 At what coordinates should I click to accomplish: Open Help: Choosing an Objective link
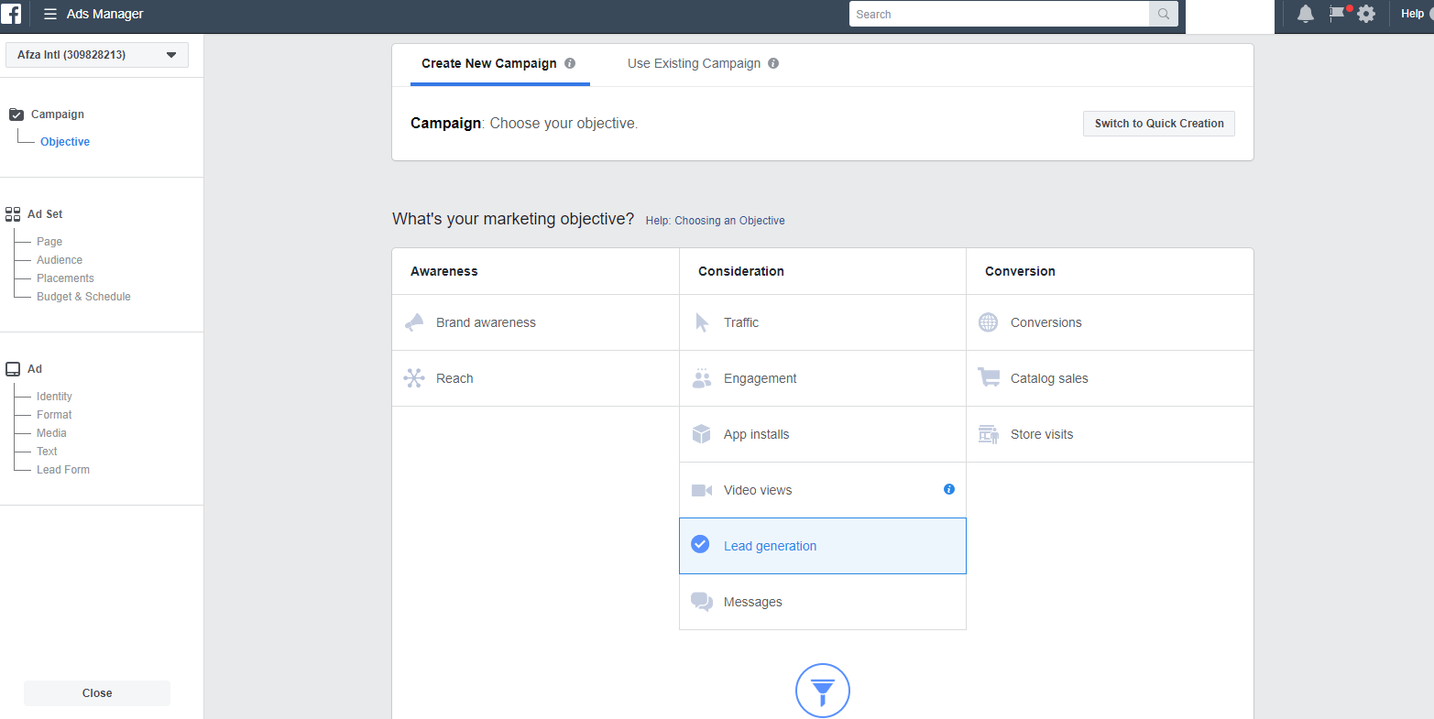715,221
